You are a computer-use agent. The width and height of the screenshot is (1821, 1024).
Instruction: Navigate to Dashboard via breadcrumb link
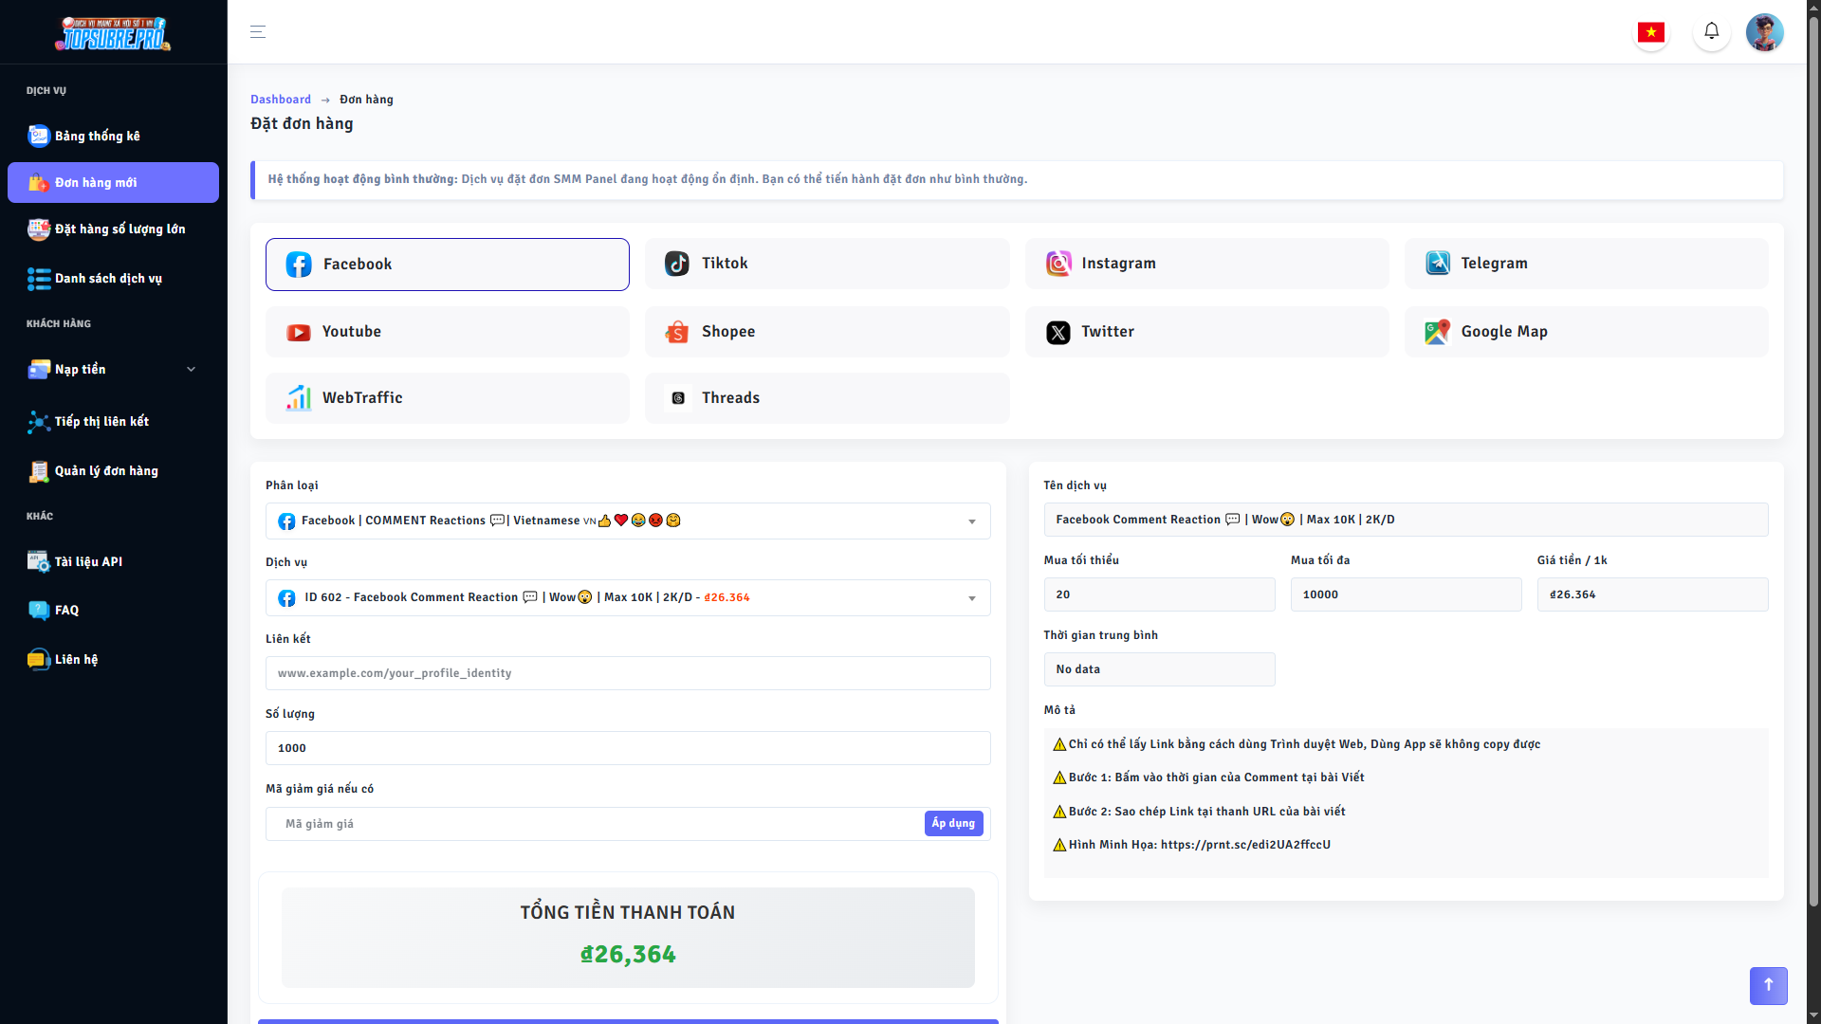coord(281,99)
